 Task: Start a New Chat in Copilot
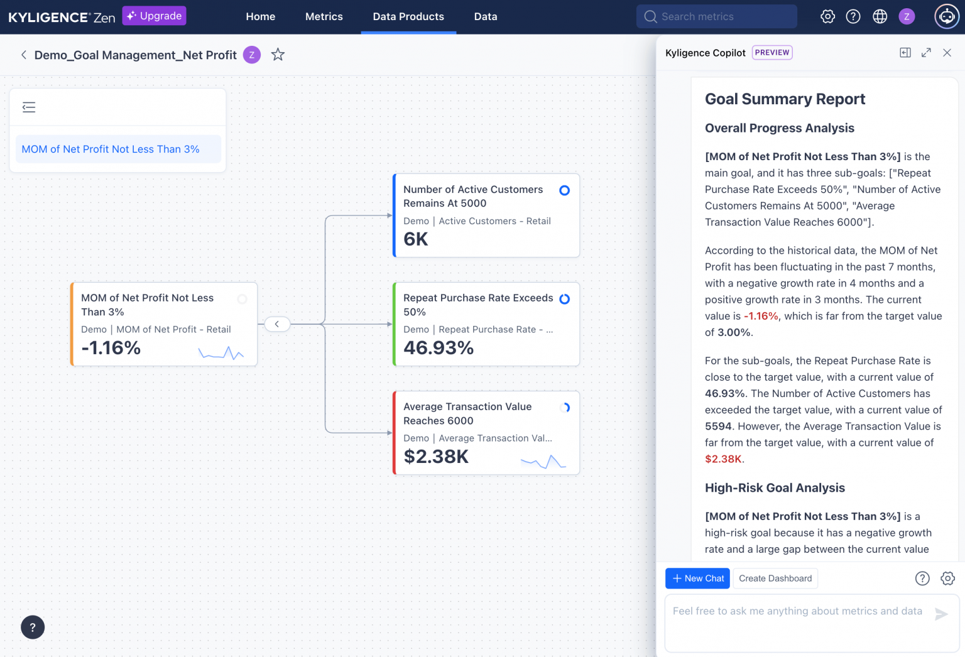(x=697, y=578)
